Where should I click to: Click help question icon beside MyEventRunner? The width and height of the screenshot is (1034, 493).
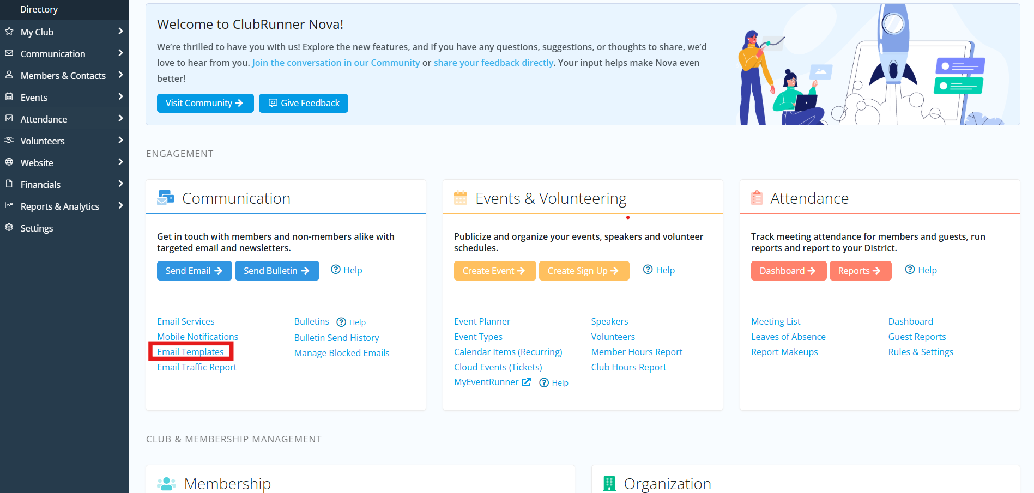pyautogui.click(x=544, y=383)
